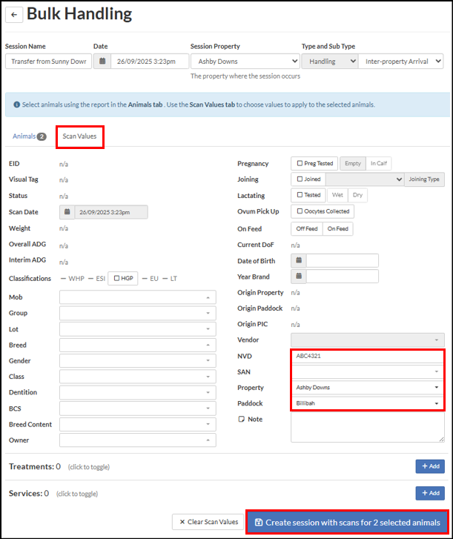Check the Oocytes Collected box
Viewport: 453px width, 539px height.
click(299, 211)
